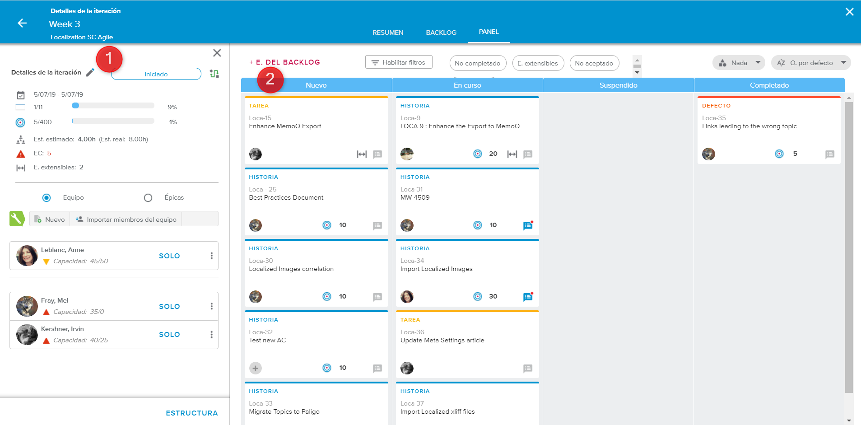Open the new comments icon on Loca-31 card

tap(528, 225)
